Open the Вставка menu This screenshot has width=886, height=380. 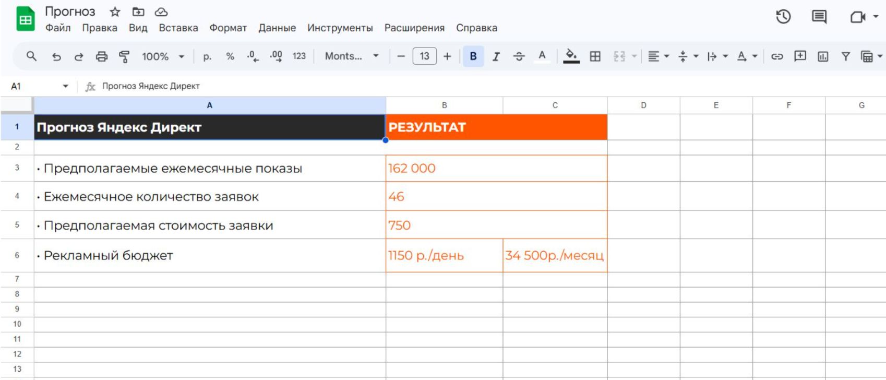click(178, 28)
